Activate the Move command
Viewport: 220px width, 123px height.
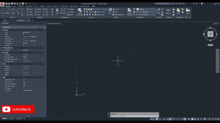coord(30,9)
